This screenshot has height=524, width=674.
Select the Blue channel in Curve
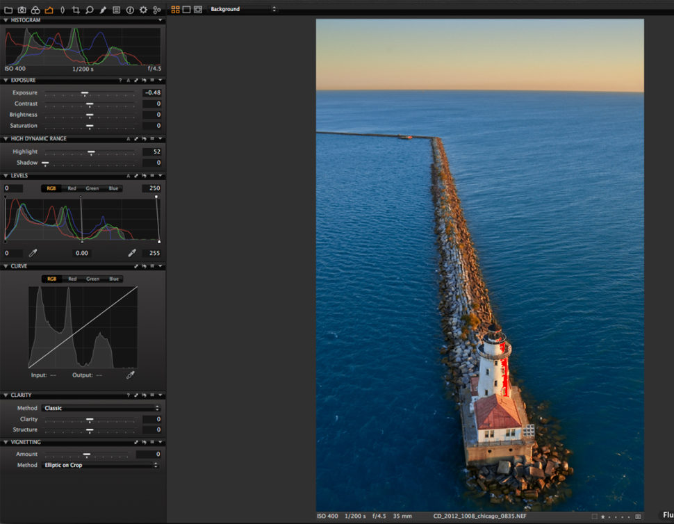[x=113, y=279]
